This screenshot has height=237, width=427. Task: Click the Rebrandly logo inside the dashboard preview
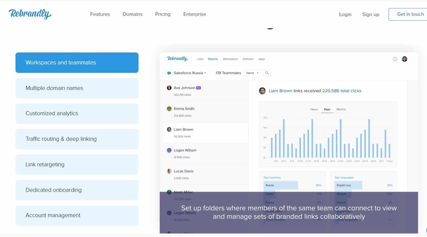177,59
